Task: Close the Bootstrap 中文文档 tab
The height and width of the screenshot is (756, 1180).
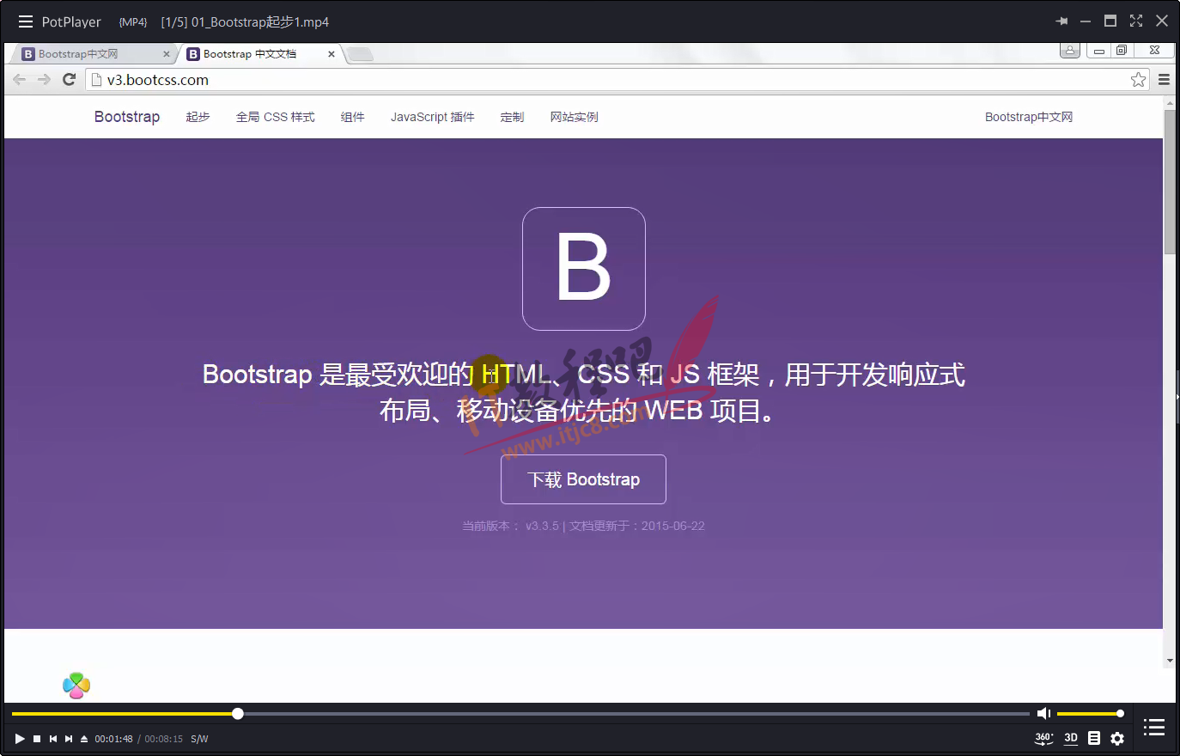Action: [331, 54]
